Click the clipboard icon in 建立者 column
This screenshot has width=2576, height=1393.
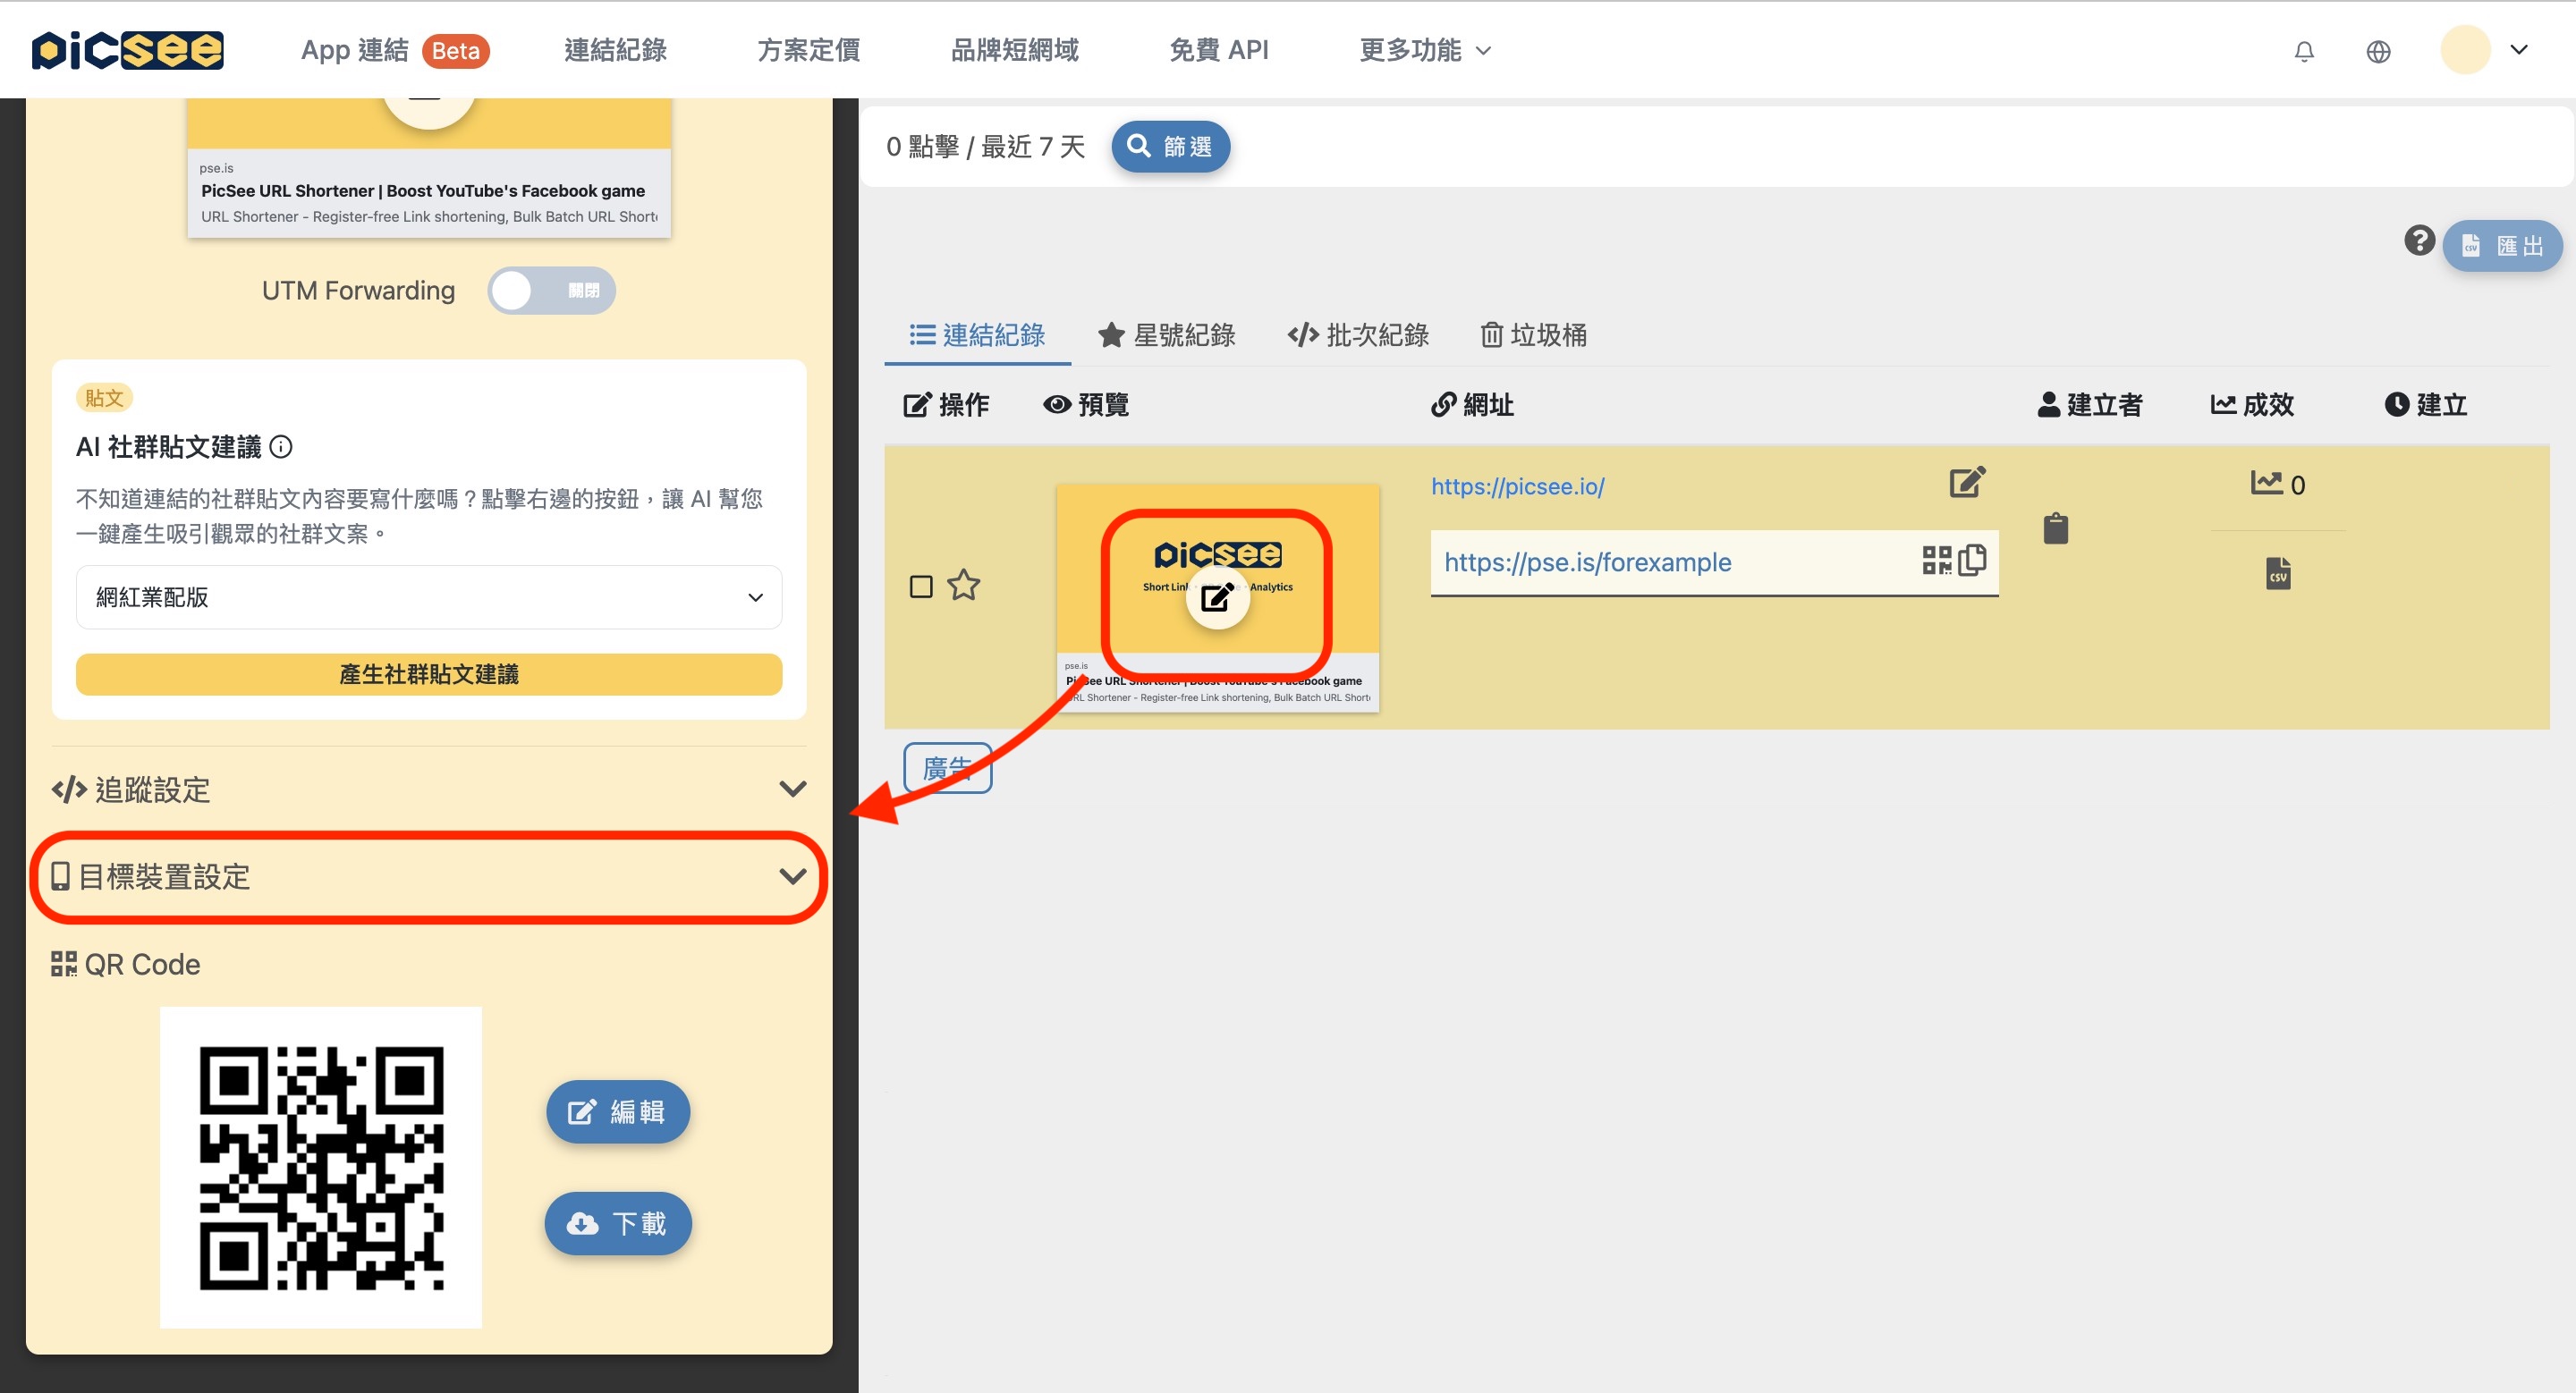coord(2056,528)
